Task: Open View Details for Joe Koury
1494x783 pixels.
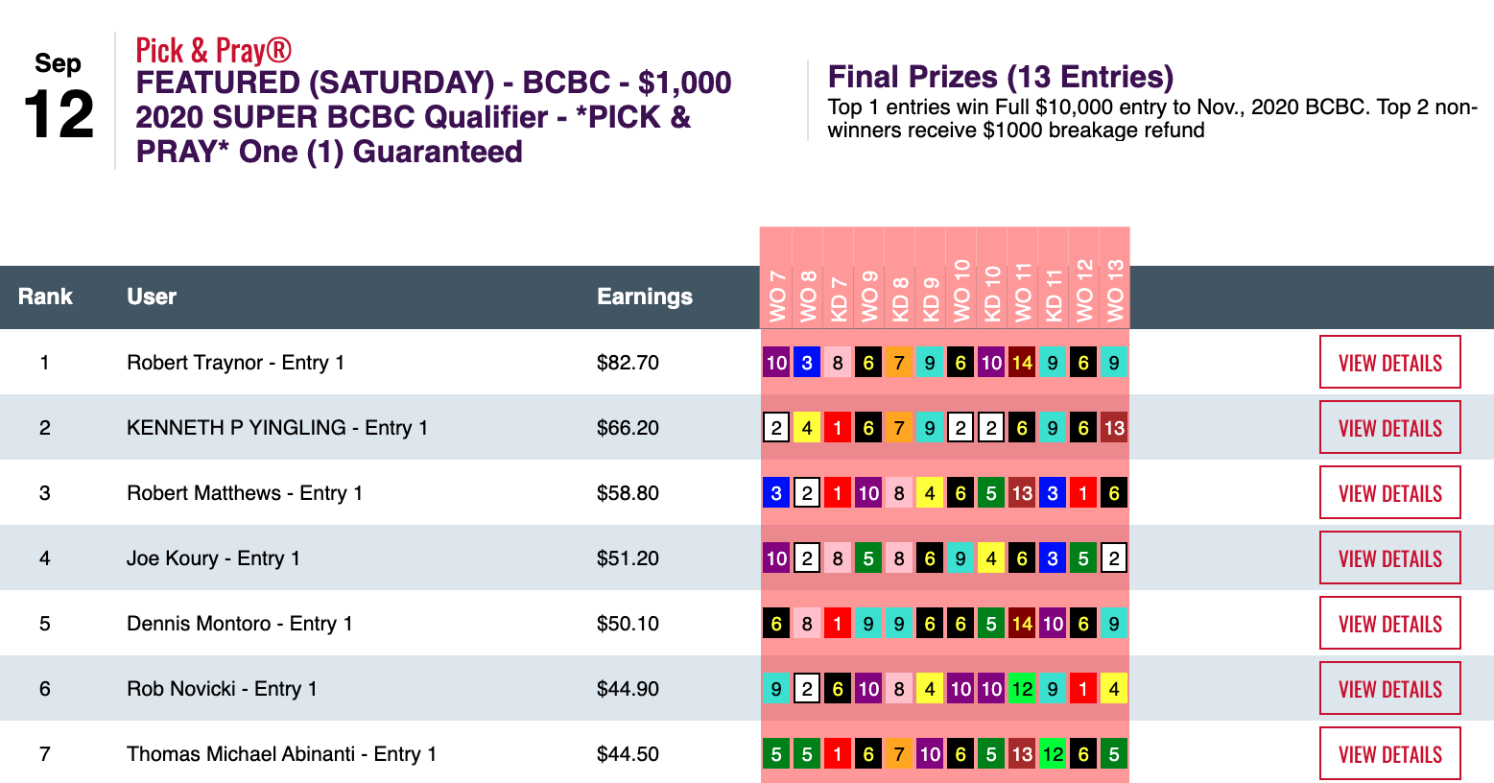Action: [x=1389, y=558]
